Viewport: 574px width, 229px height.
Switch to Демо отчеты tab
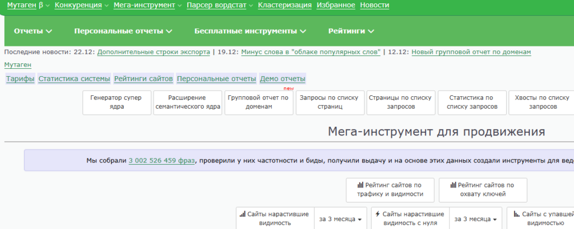tap(283, 78)
